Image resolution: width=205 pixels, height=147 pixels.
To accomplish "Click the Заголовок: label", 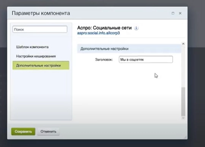I will click(x=104, y=59).
